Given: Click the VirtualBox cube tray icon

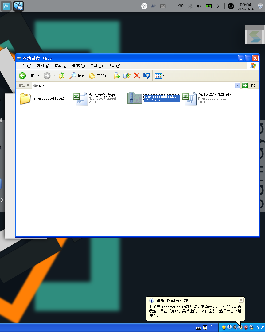Looking at the screenshot, I should pos(251,327).
